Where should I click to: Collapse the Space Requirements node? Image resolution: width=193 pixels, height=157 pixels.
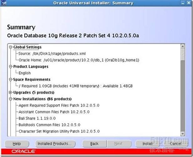click(11, 80)
